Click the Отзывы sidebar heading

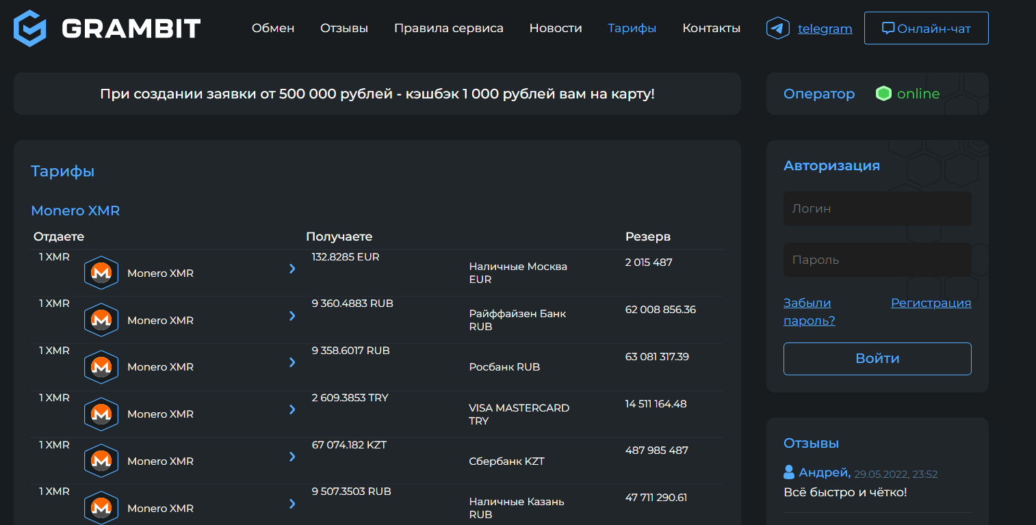811,444
